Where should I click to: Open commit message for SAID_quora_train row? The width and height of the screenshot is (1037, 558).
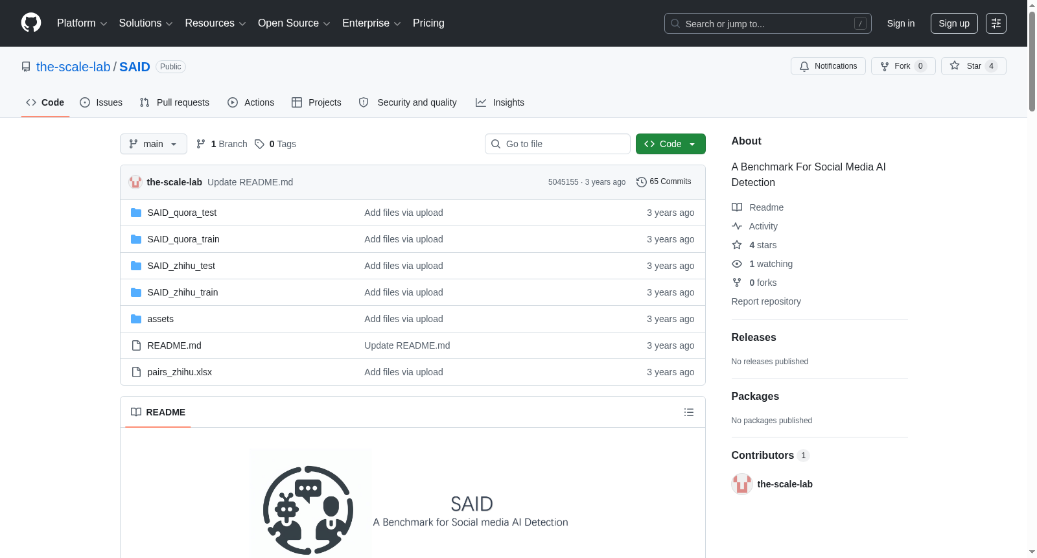click(404, 239)
